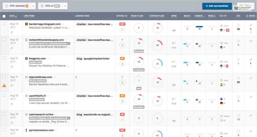Click the orange warning triangle in digimarktimes.com row
The width and height of the screenshot is (257, 137).
pyautogui.click(x=4, y=86)
